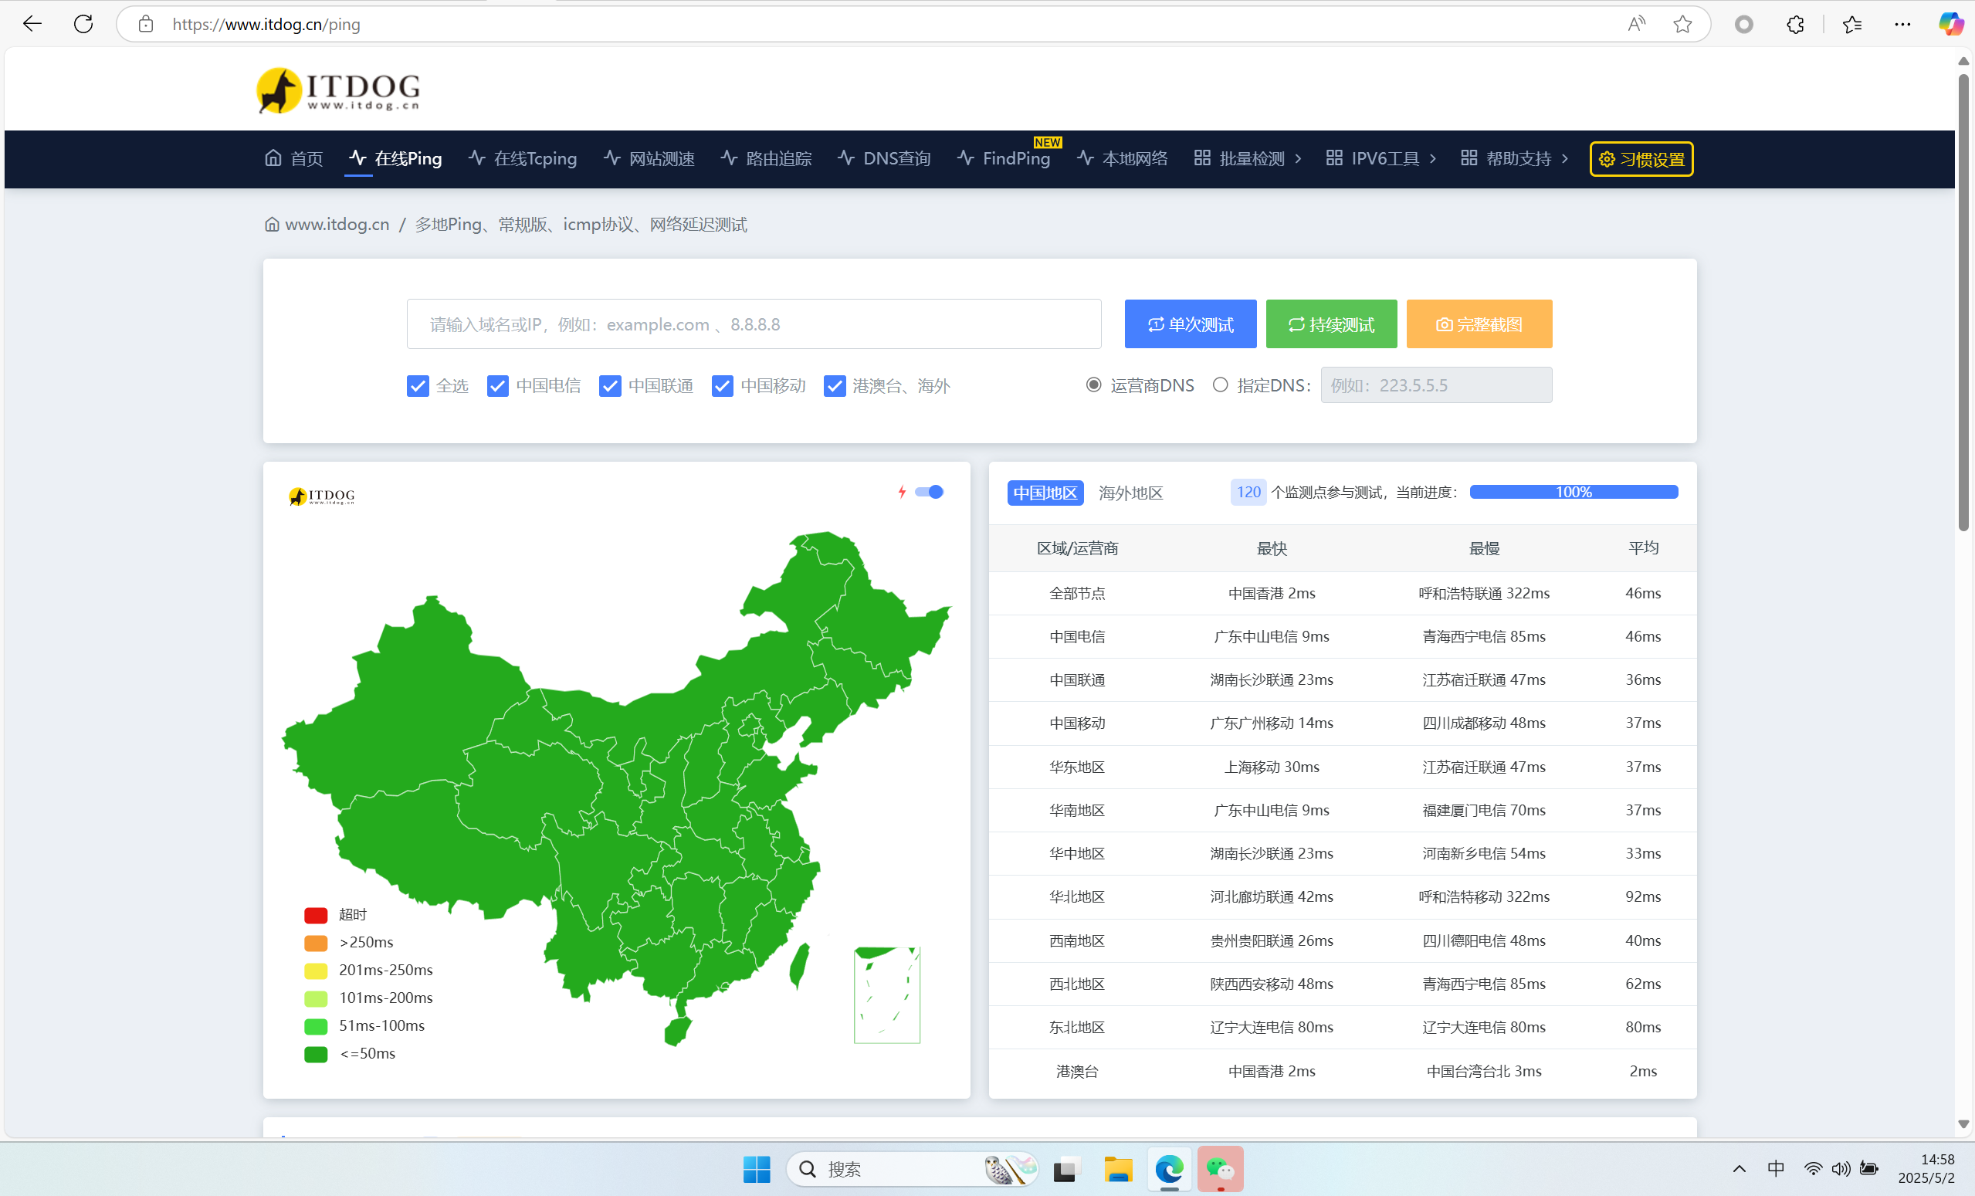
Task: Click the 单次测试 button
Action: click(x=1191, y=324)
